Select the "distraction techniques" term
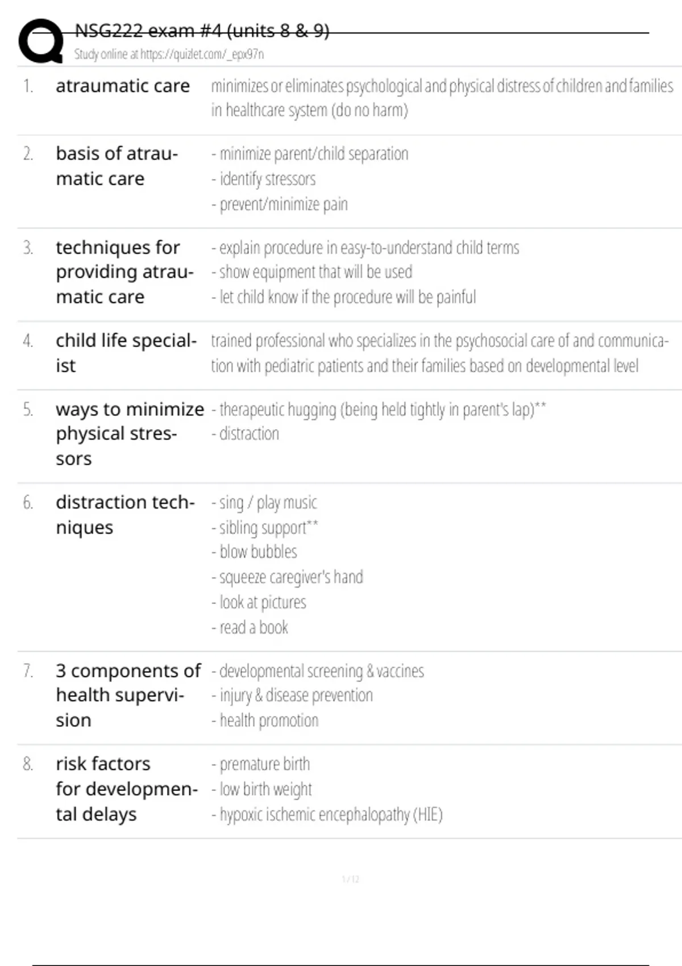Viewport: 682px width, 966px height. (x=125, y=515)
